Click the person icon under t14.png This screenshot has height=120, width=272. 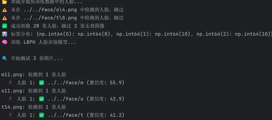[x=11, y=115]
